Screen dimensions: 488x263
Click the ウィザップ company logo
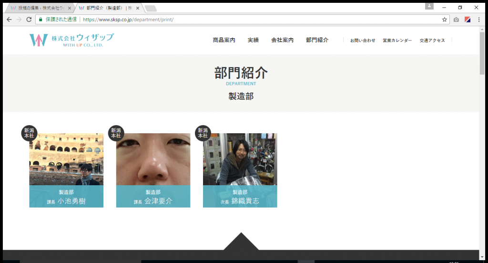71,40
